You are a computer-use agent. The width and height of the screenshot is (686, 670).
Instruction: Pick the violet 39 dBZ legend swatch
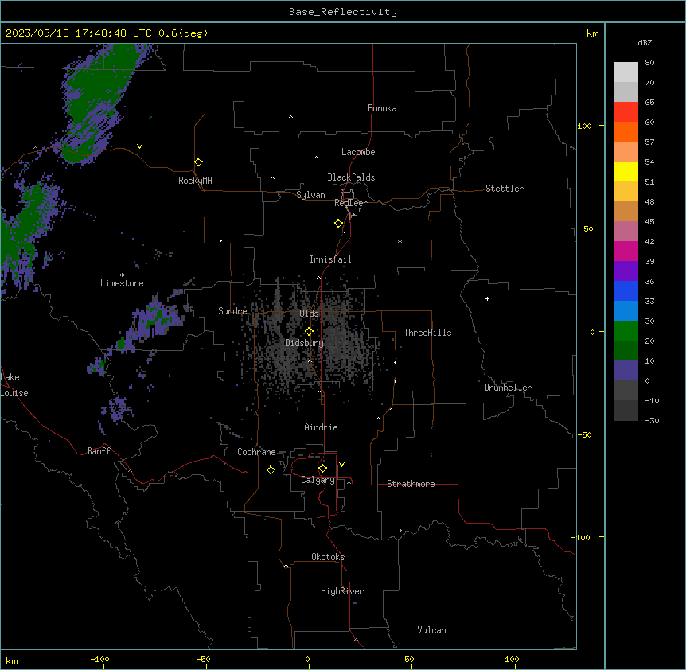626,271
